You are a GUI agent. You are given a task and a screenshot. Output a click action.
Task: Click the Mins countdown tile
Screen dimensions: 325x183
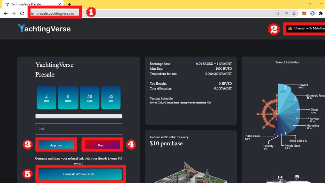(x=90, y=98)
